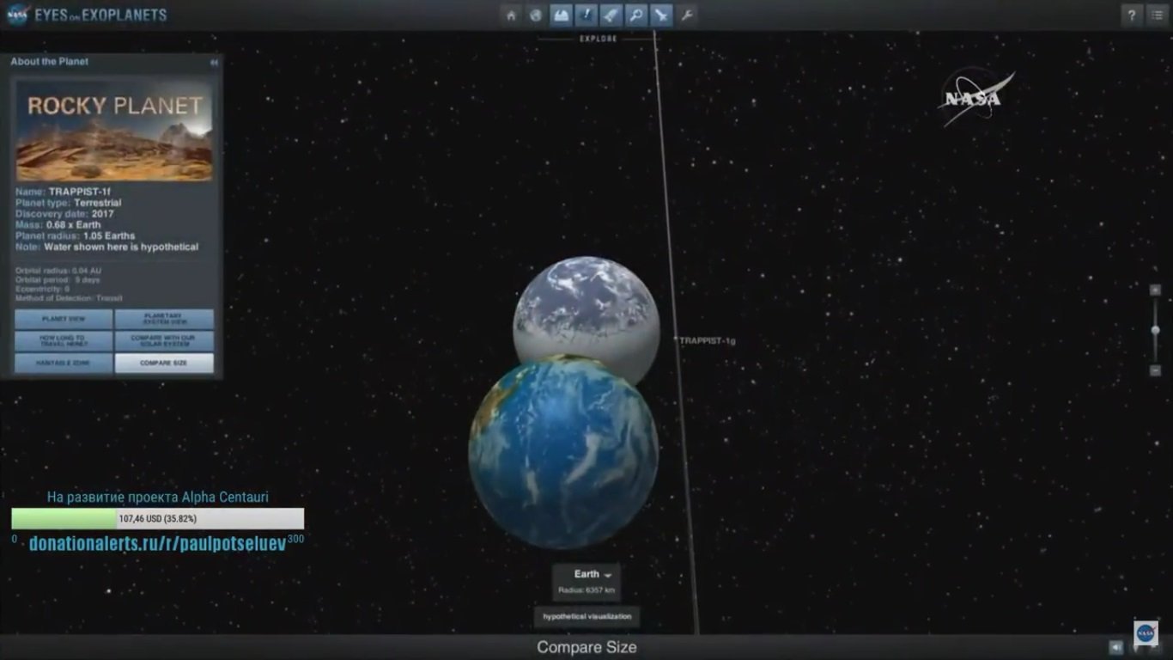
Task: Switch to Planet View
Action: (x=64, y=319)
